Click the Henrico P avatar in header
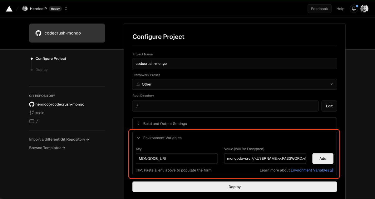Image resolution: width=375 pixels, height=199 pixels. click(x=25, y=8)
